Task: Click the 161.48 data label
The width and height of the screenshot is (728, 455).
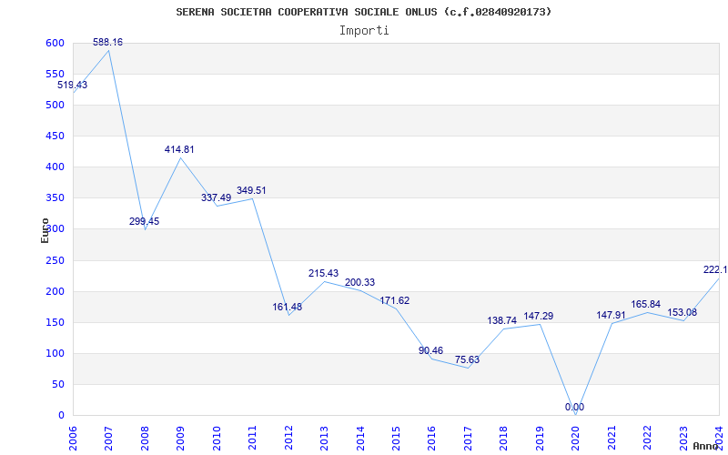Action: (287, 307)
